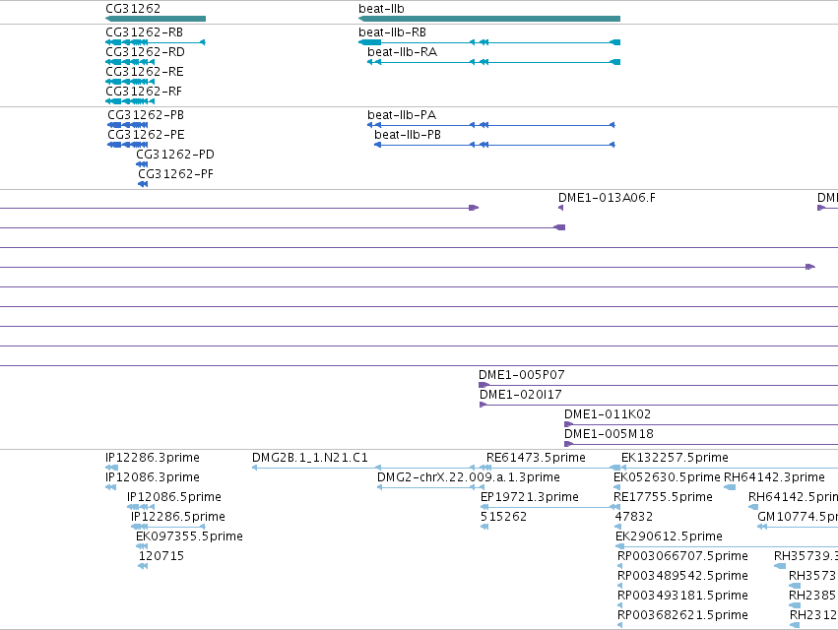Click the DME1-005P07 feature label
838x630 pixels.
(522, 375)
